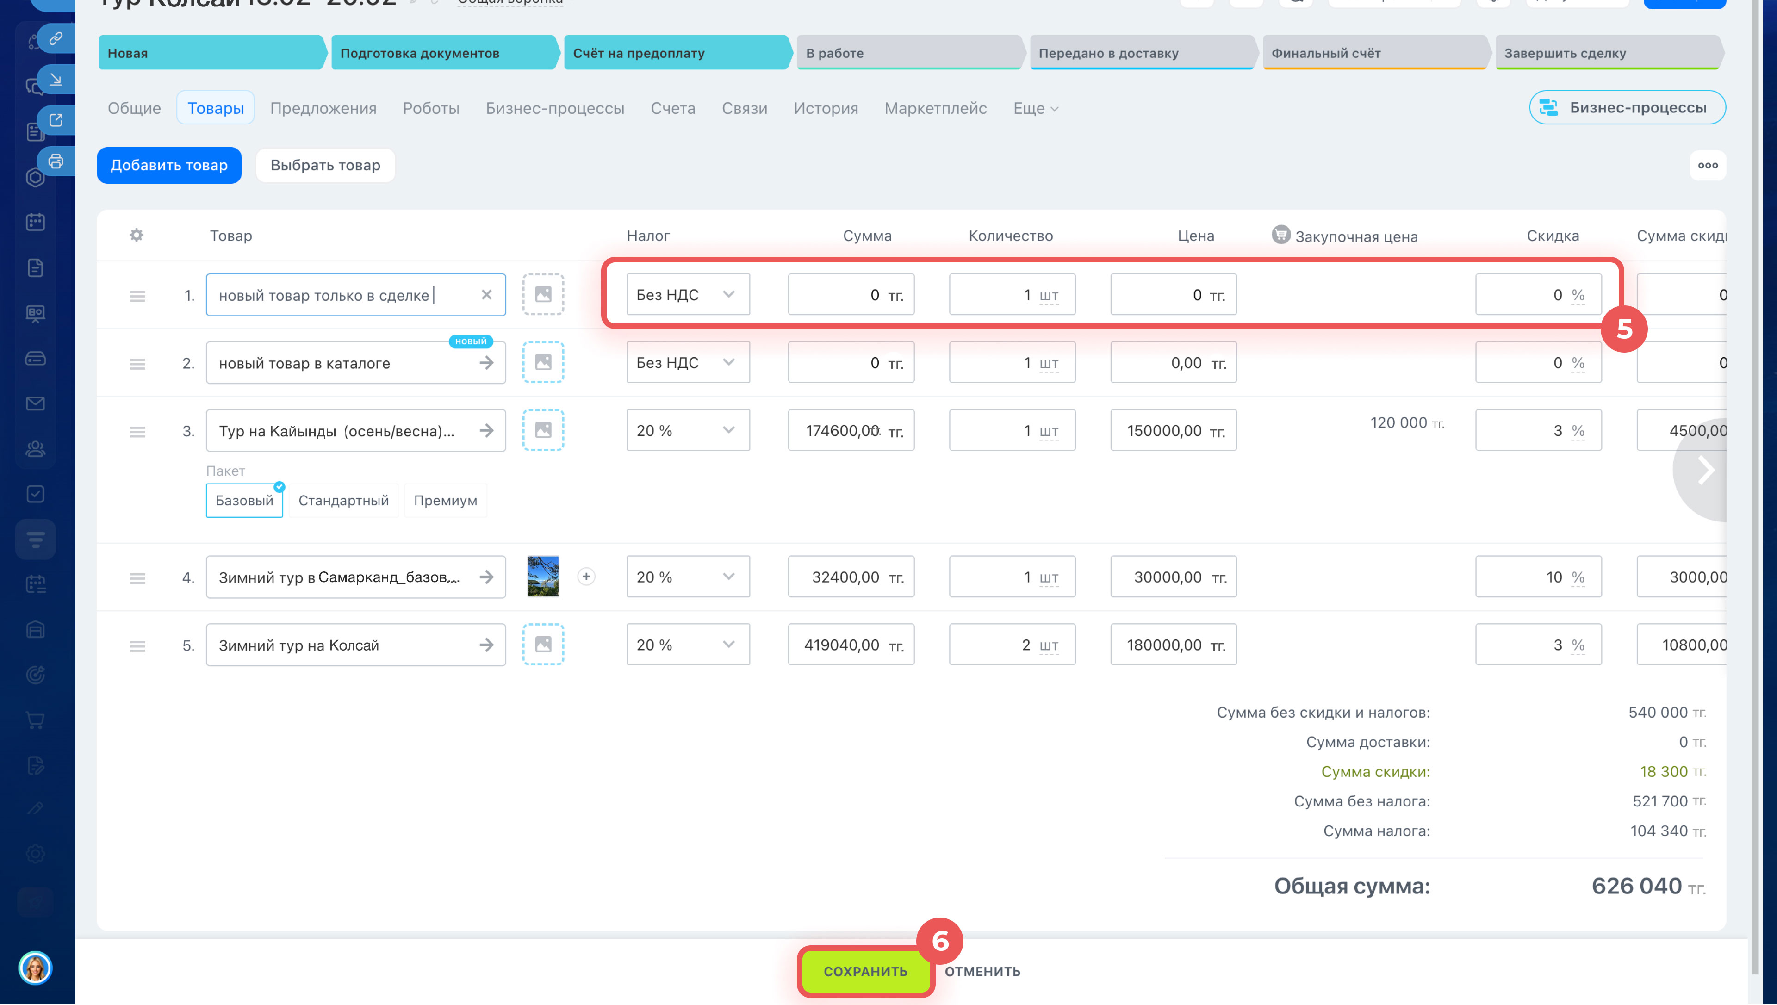
Task: Clear the first product name with X icon
Action: coord(486,295)
